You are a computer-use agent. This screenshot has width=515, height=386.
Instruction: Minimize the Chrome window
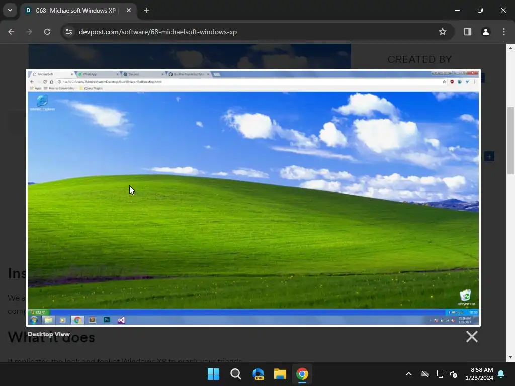pyautogui.click(x=457, y=10)
